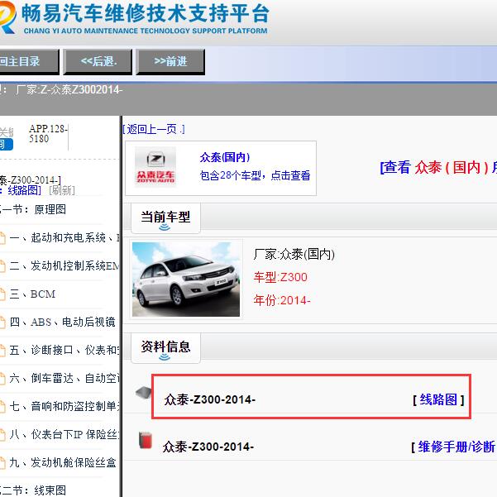This screenshot has height=497, width=497.
Task: Click the Zotye Auto brand logo
Action: coord(155,167)
